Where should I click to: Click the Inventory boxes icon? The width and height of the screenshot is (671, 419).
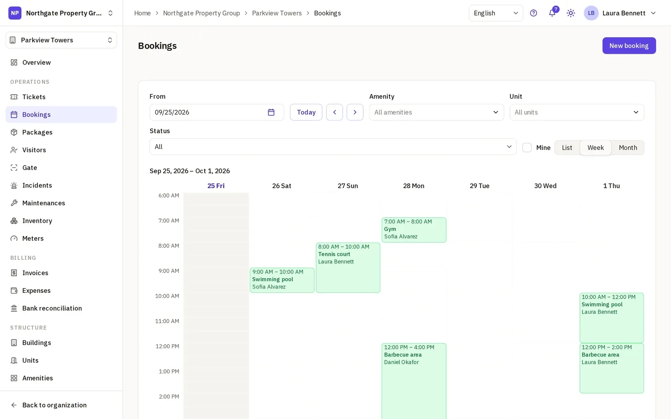point(14,221)
